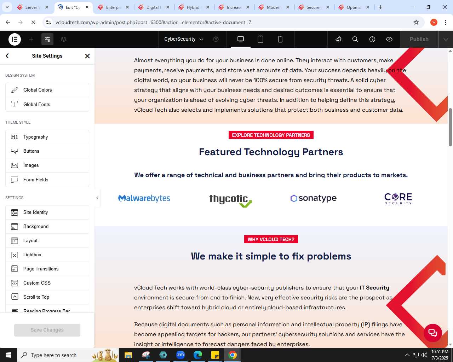Open Page Transitions settings

tap(47, 269)
